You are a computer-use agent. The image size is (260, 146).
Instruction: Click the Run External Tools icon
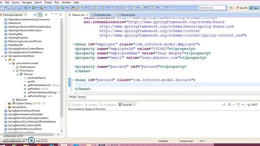coord(41,8)
